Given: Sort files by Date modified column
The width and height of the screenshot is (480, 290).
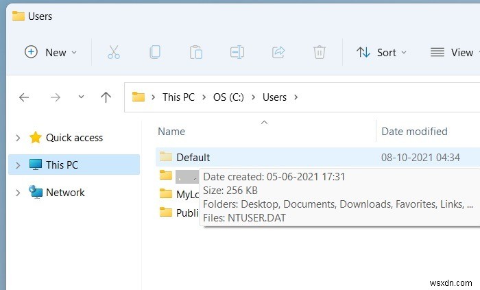Looking at the screenshot, I should tap(414, 132).
